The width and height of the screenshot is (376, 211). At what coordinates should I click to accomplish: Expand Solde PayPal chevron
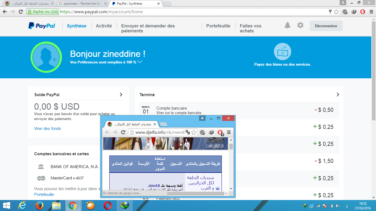[x=121, y=95]
